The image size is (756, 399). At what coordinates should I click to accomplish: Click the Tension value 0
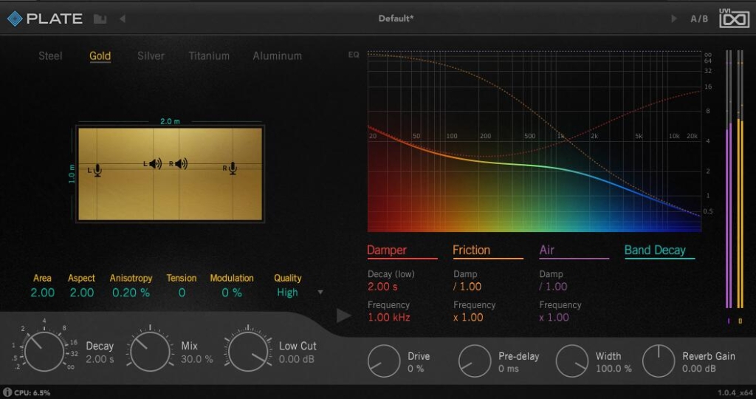(182, 293)
